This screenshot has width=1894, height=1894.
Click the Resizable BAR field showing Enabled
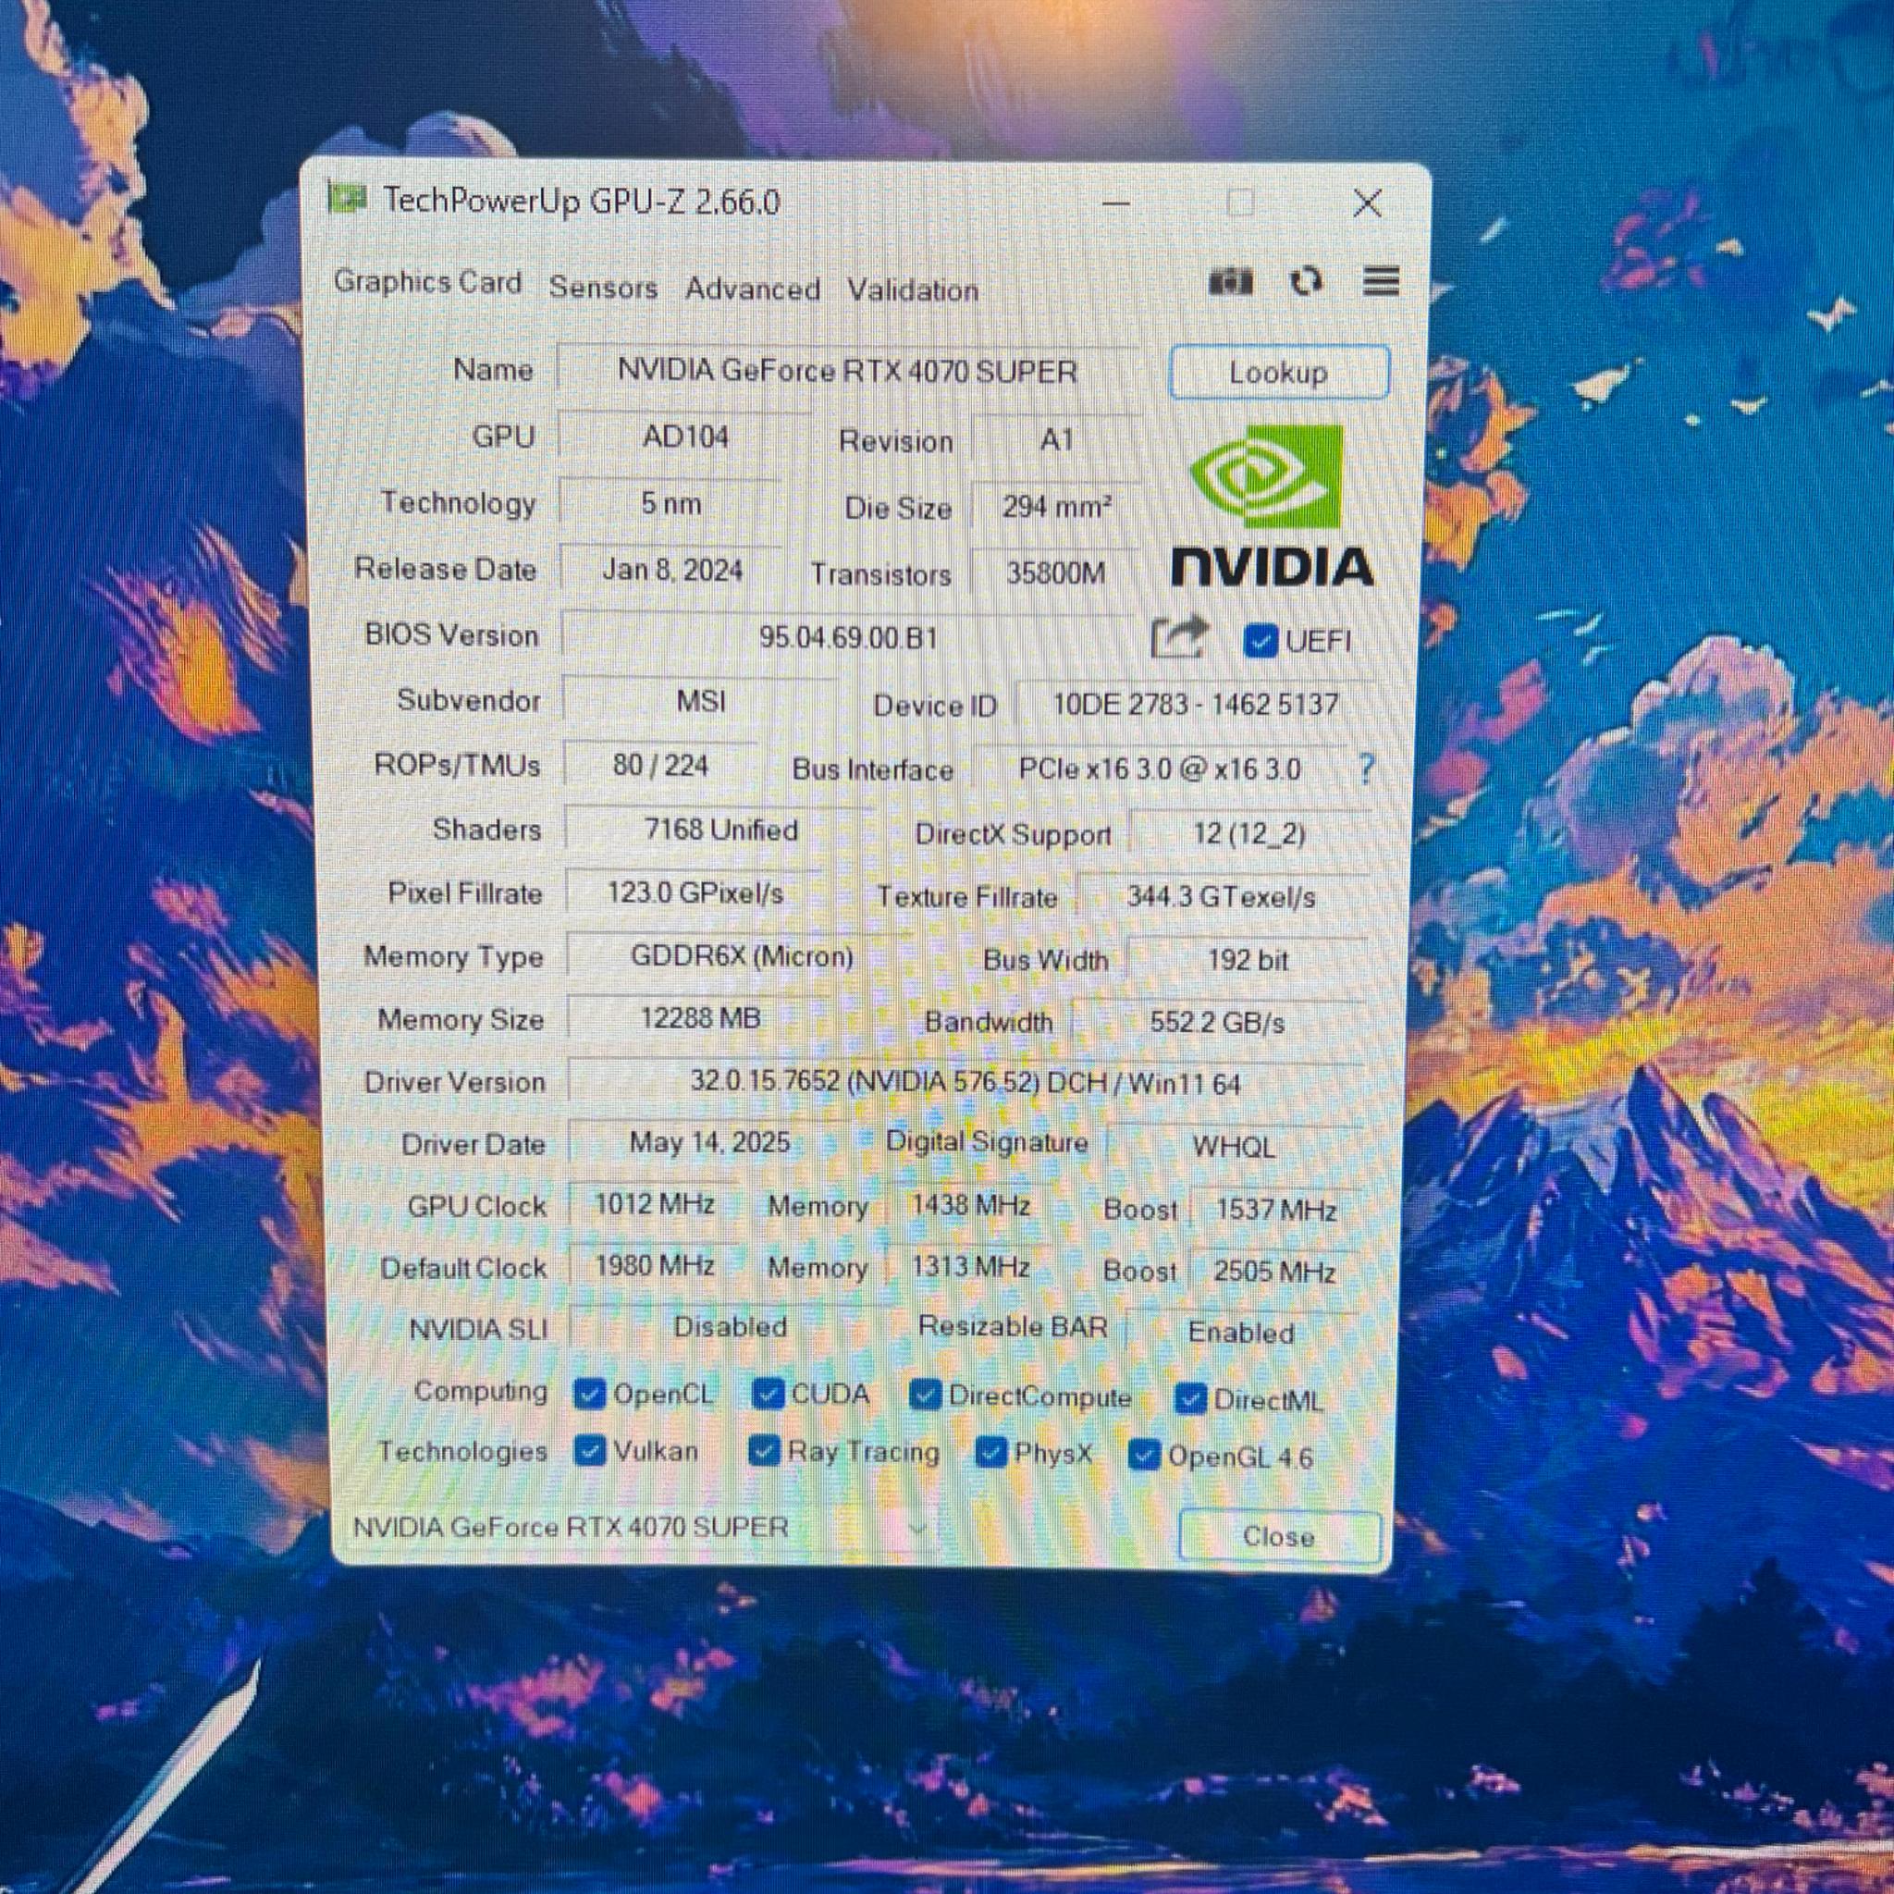1242,1333
